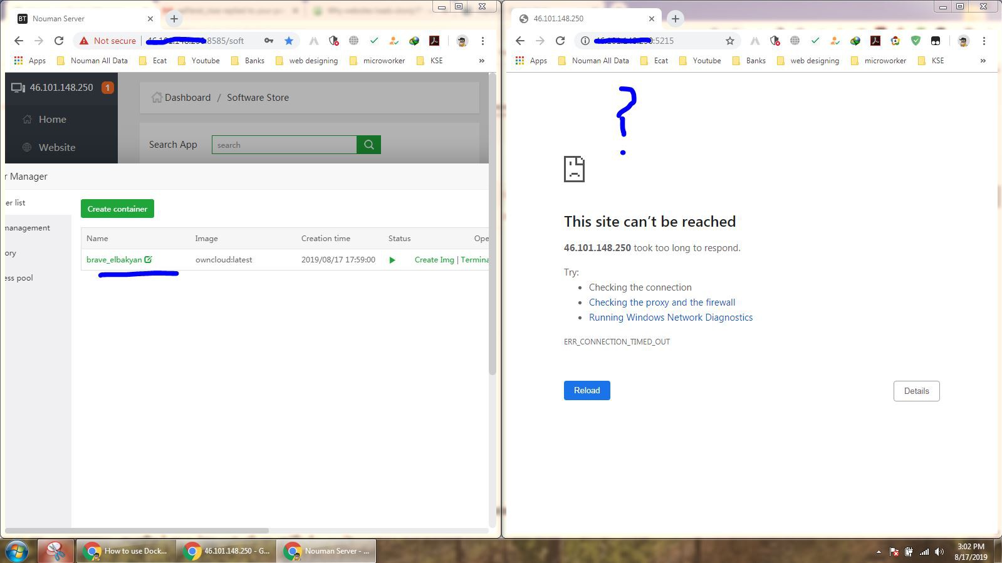
Task: Open the Snipping Tool on the taskbar
Action: point(55,551)
